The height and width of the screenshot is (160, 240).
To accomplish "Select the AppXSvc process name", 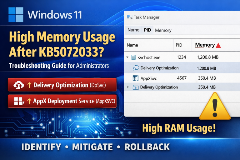I will click(148, 78).
